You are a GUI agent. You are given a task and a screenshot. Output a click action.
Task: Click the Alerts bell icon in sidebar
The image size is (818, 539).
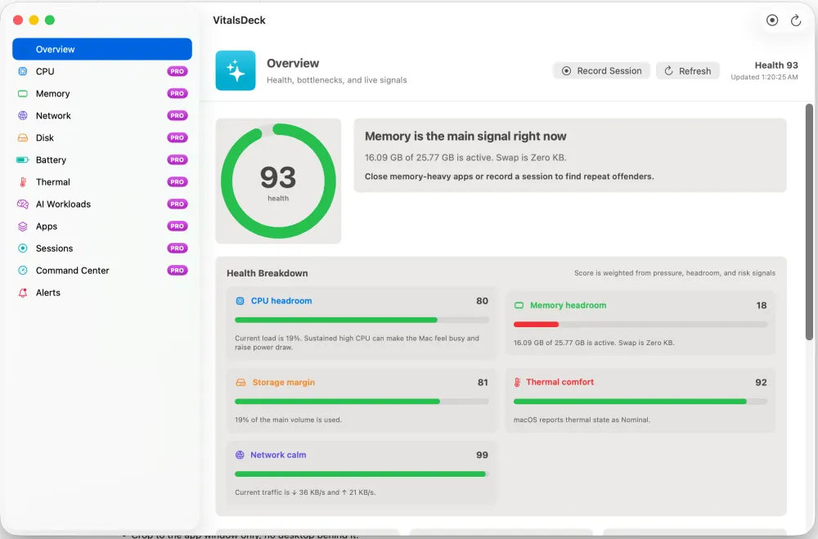(x=22, y=293)
